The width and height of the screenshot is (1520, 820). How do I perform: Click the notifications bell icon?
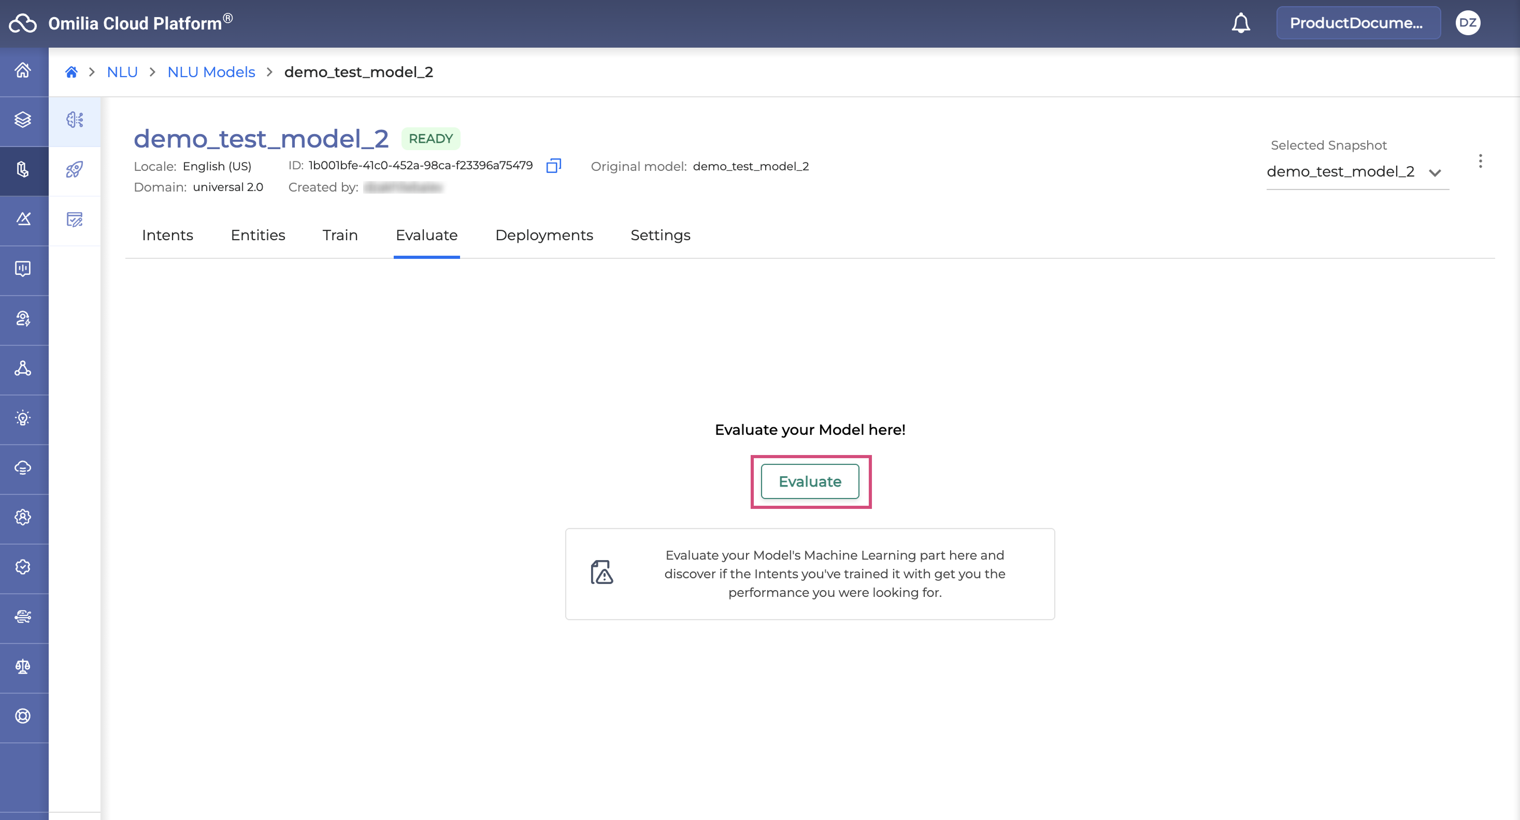pyautogui.click(x=1240, y=23)
